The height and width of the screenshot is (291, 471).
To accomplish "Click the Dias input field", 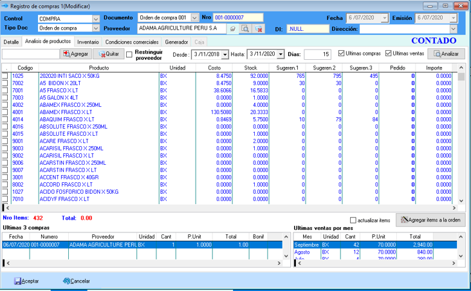I will click(317, 54).
